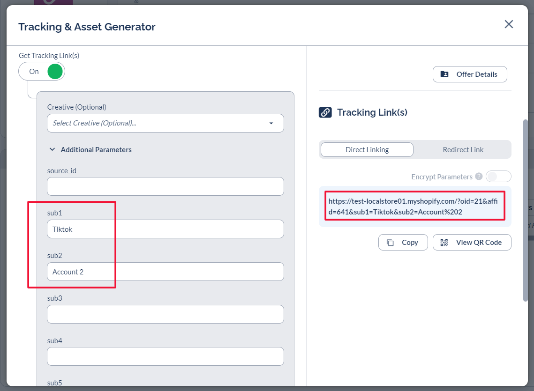Viewport: 534px width, 391px height.
Task: Click the generated tracking link URL
Action: pyautogui.click(x=414, y=206)
